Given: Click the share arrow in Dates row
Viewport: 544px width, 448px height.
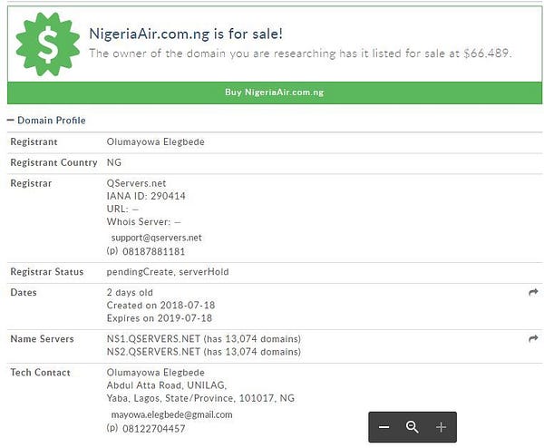Looking at the screenshot, I should [x=533, y=293].
